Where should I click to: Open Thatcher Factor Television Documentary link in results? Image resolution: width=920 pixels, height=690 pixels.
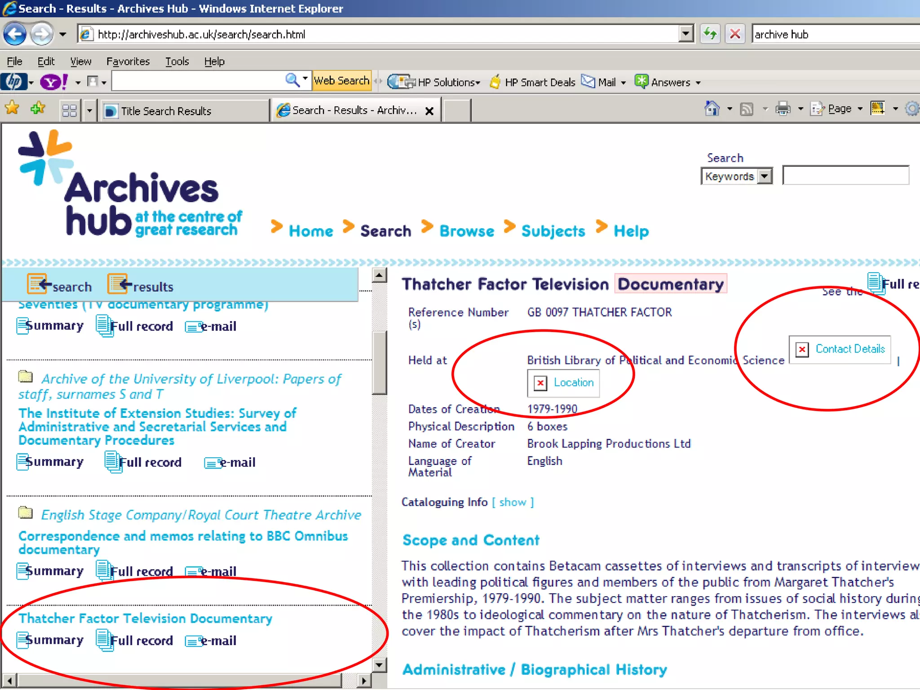click(x=145, y=619)
